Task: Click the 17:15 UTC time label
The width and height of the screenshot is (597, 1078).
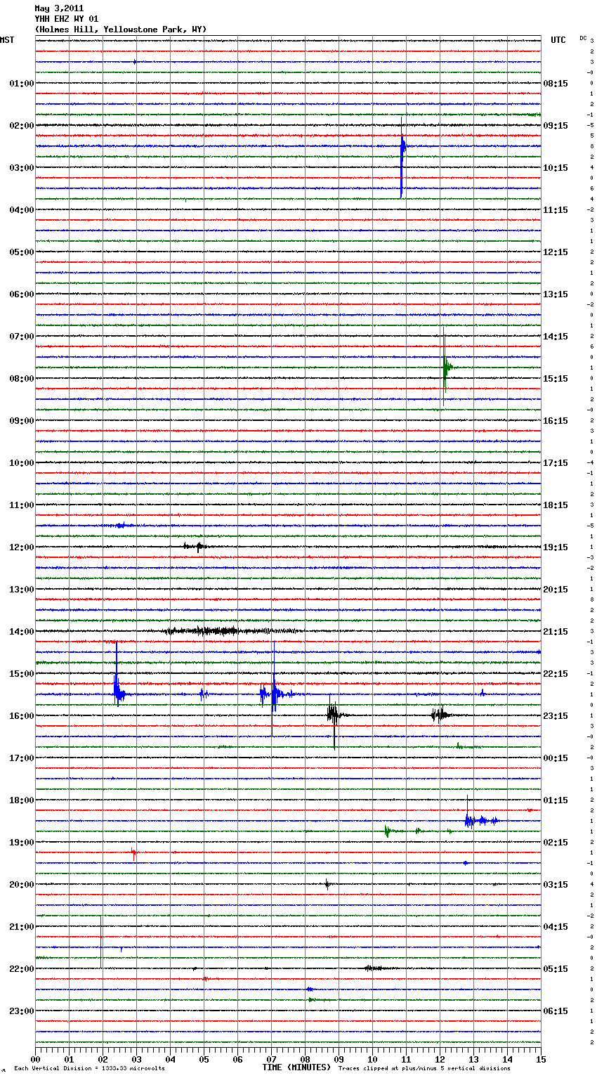Action: [x=556, y=463]
